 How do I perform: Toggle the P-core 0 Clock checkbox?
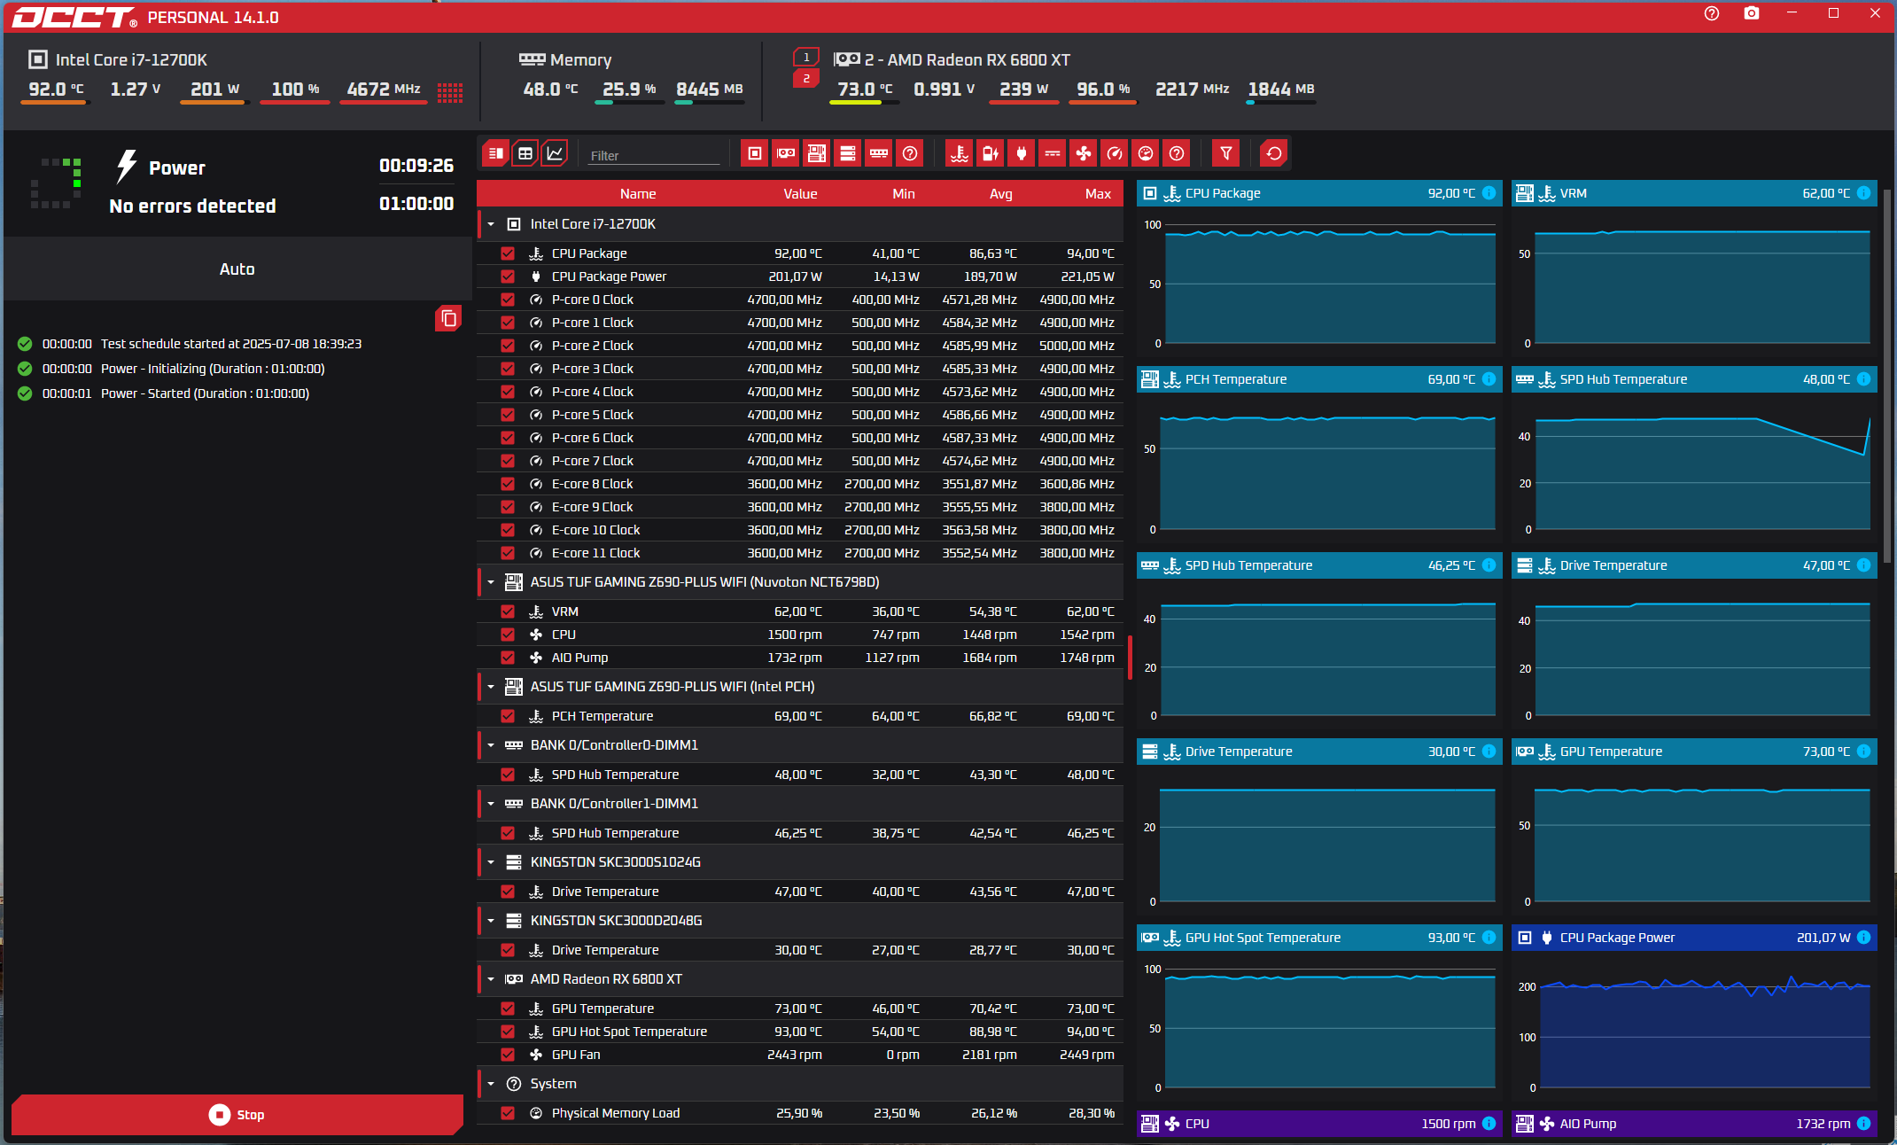click(508, 300)
